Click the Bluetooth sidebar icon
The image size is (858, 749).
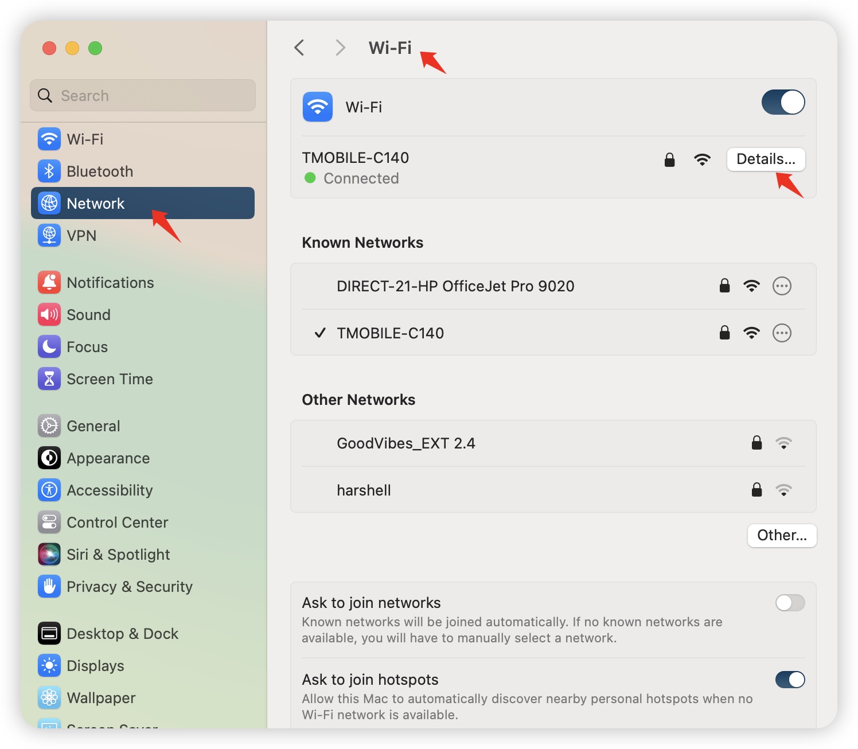tap(49, 171)
